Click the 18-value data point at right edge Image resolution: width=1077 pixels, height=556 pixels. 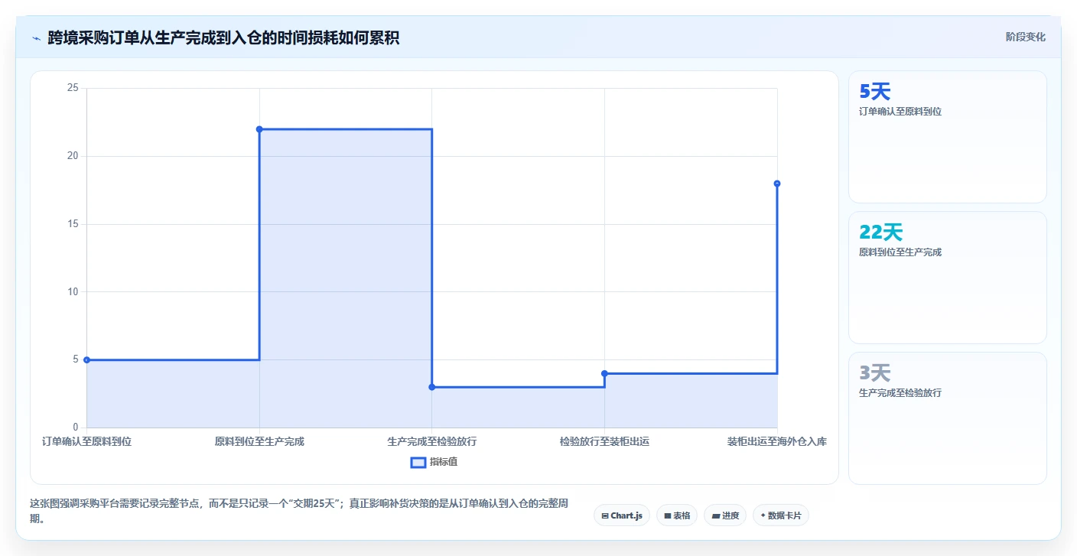coord(777,184)
